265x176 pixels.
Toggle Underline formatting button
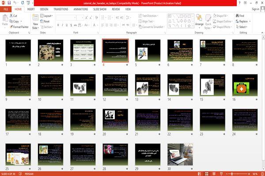[x=67, y=25]
